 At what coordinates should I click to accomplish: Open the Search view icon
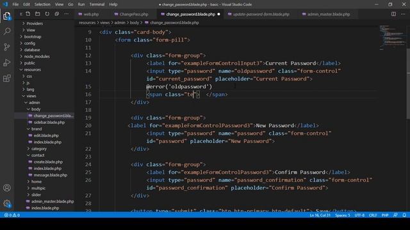click(x=7, y=31)
